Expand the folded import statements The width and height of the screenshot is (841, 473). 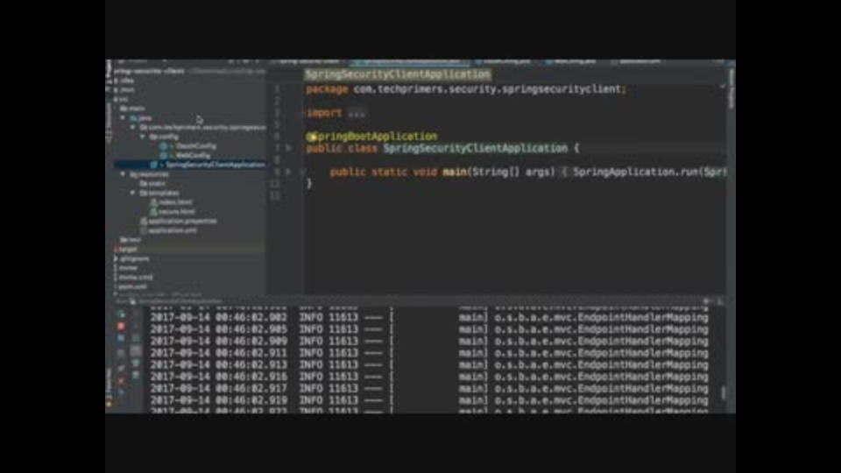pyautogui.click(x=357, y=113)
